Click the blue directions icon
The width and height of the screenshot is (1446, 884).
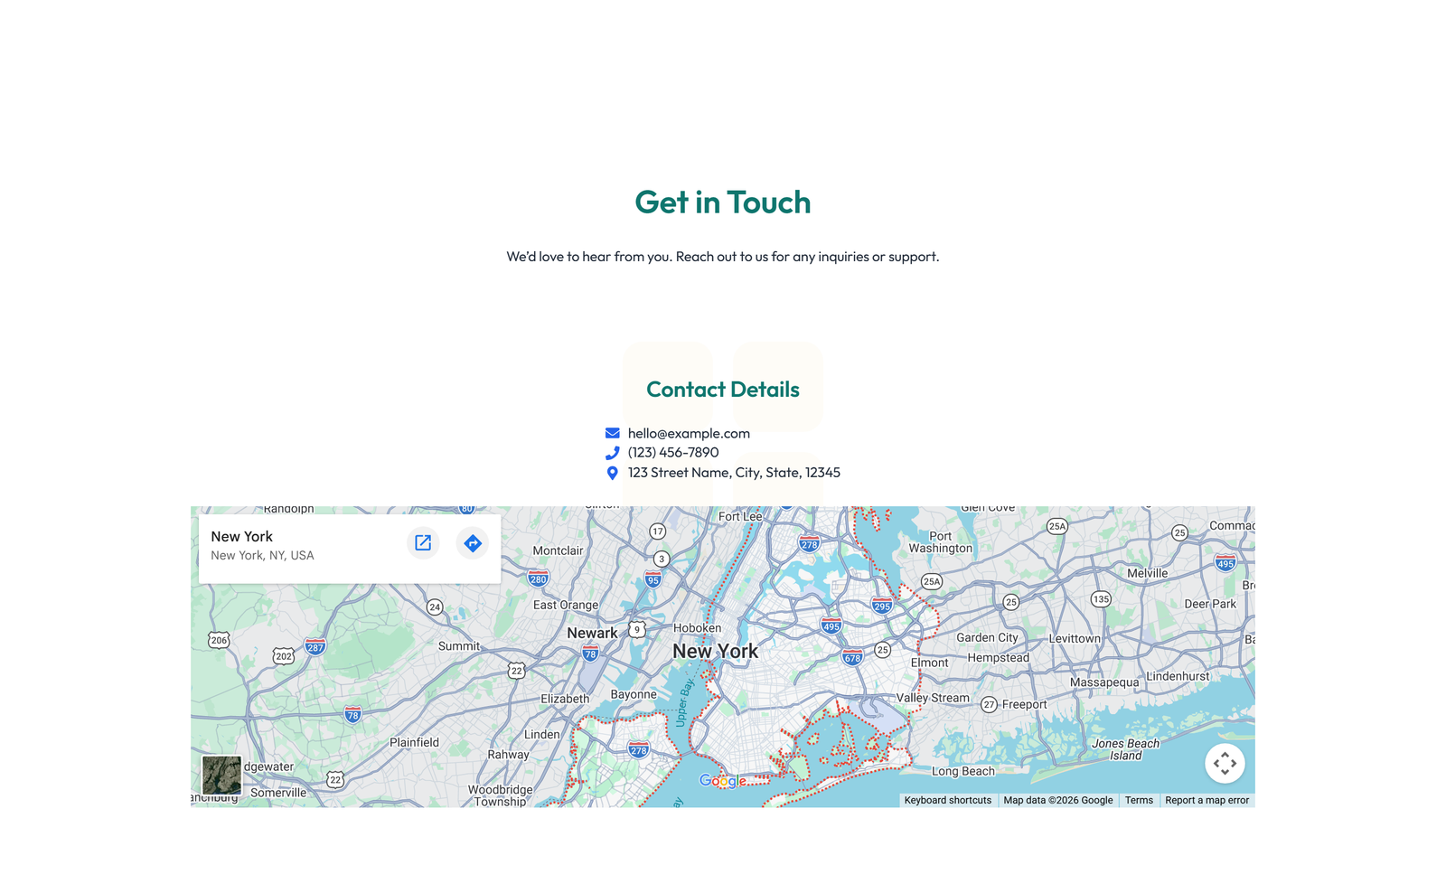(472, 543)
